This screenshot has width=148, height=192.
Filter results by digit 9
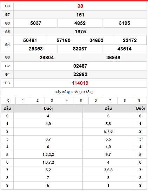[139, 101]
